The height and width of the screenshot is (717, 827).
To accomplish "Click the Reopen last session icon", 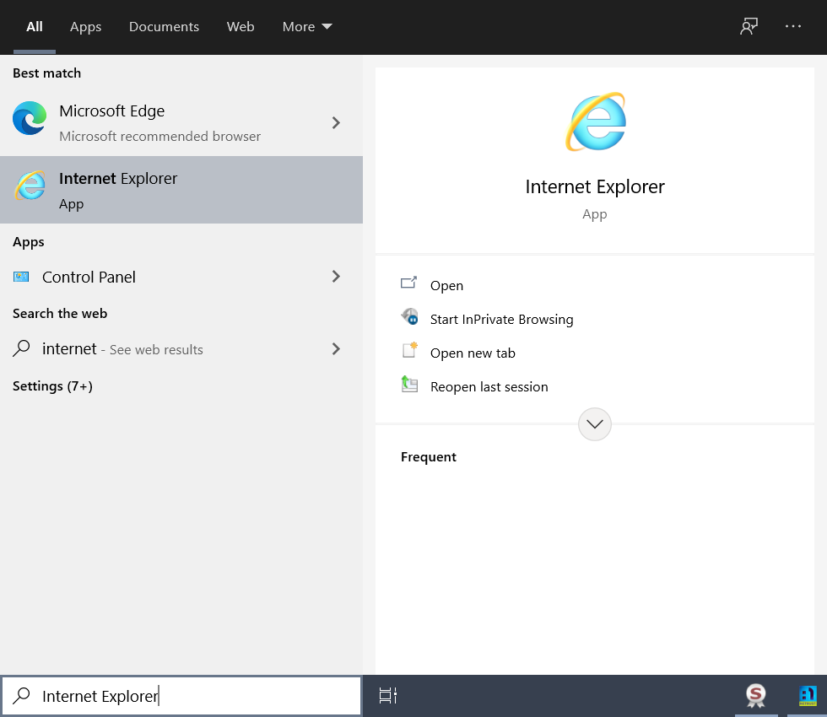I will click(409, 384).
